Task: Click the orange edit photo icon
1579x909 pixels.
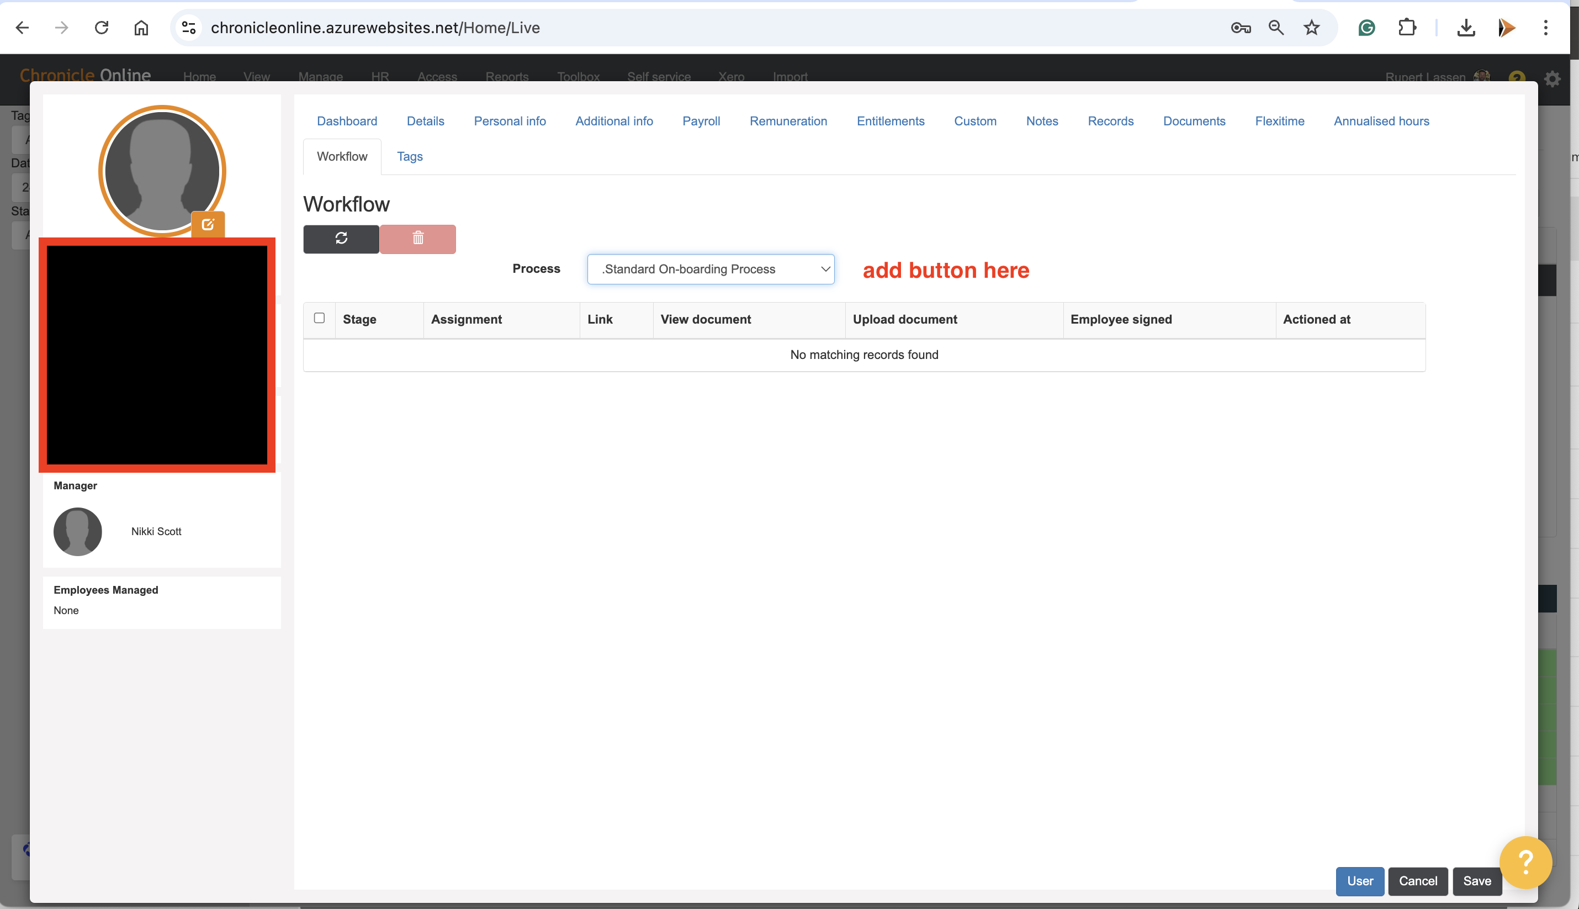Action: [208, 224]
